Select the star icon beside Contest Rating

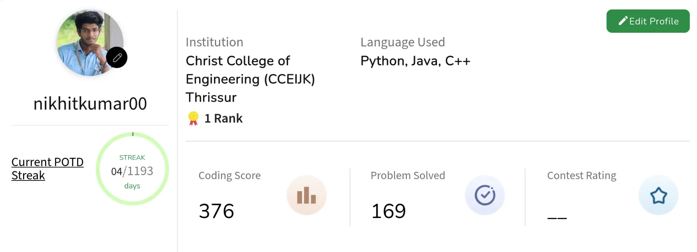658,195
